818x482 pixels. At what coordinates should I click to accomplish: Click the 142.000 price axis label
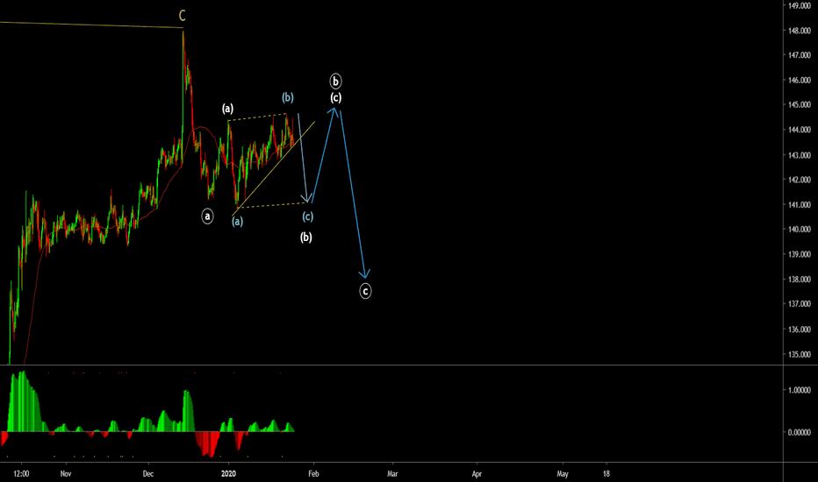click(x=800, y=180)
